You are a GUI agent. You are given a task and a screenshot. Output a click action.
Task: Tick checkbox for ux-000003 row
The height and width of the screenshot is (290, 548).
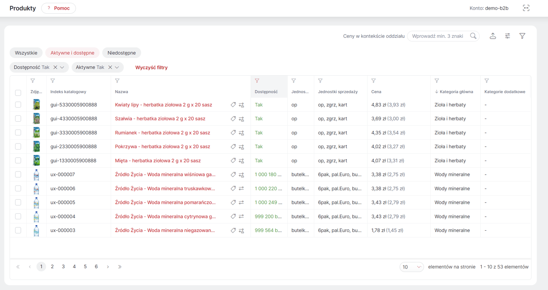[18, 230]
